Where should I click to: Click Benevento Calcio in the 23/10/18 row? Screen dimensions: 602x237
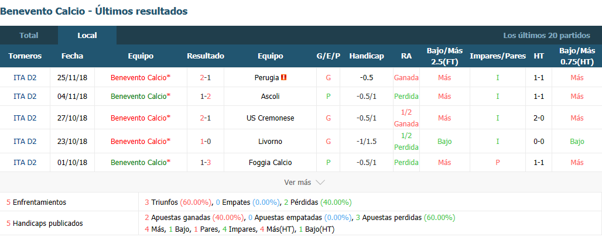point(141,142)
